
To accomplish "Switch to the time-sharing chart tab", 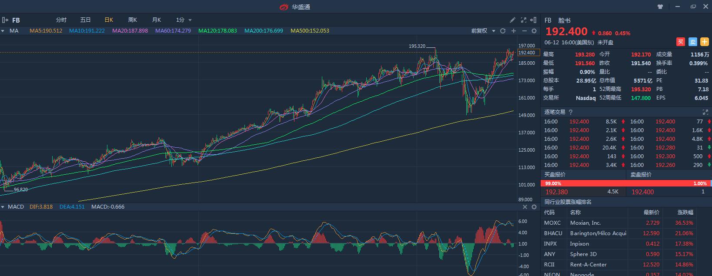I will click(x=61, y=20).
